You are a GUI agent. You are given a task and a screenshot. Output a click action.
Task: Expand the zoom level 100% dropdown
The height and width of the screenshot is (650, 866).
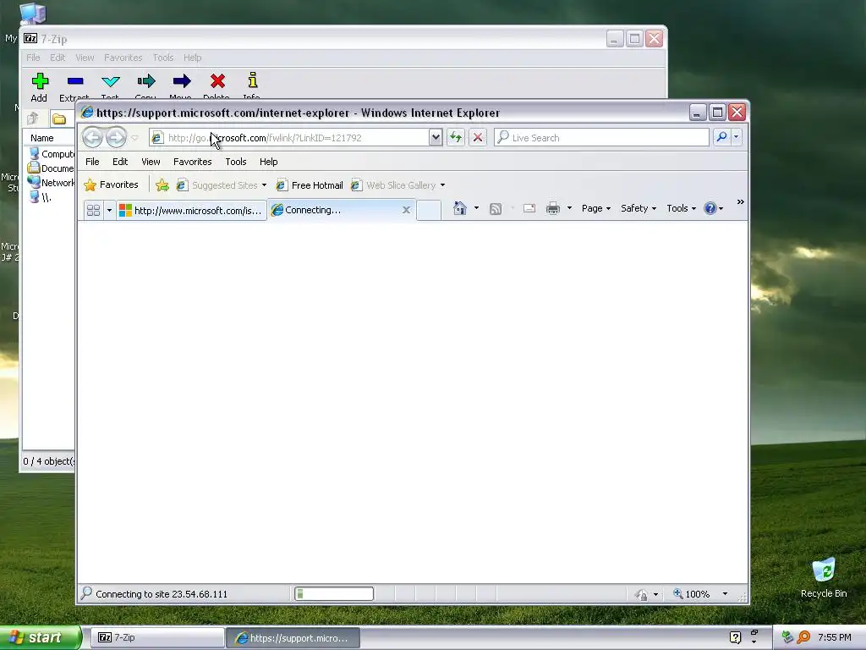(x=725, y=594)
